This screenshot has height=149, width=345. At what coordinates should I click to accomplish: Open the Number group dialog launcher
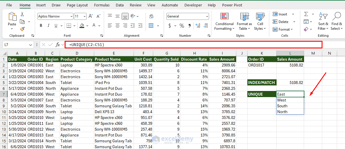208,36
